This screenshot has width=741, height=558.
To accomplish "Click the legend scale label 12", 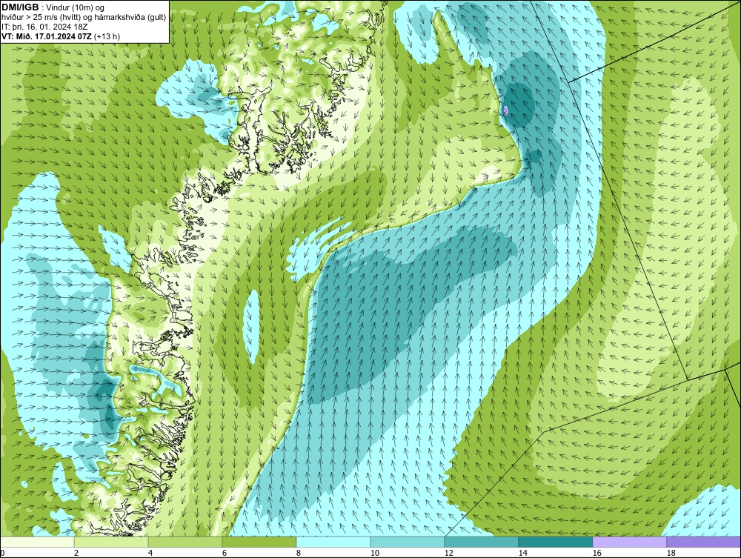I will coord(448,553).
